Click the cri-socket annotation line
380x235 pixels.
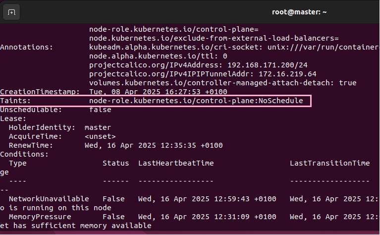(234, 47)
